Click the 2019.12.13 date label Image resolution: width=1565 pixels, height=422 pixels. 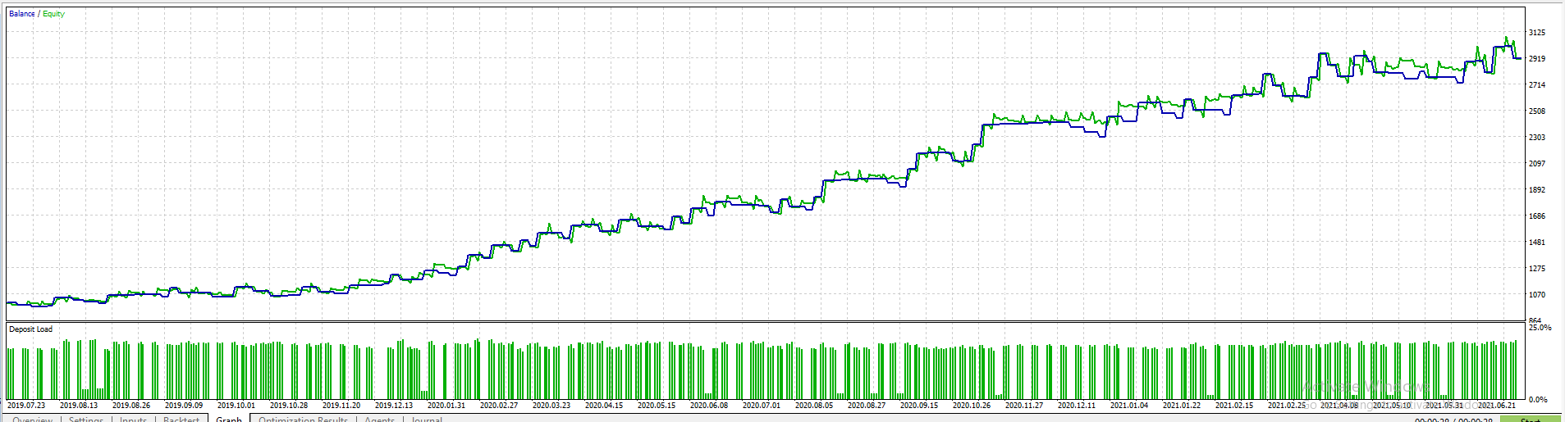[394, 406]
